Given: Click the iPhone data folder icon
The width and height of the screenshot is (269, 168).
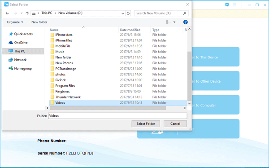Looking at the screenshot, I should pos(52,35).
